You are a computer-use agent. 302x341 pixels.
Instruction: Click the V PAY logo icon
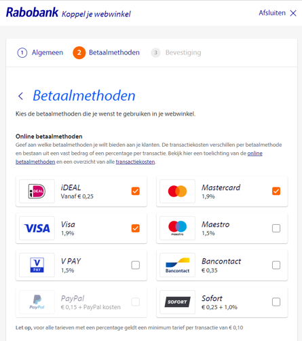tap(37, 265)
